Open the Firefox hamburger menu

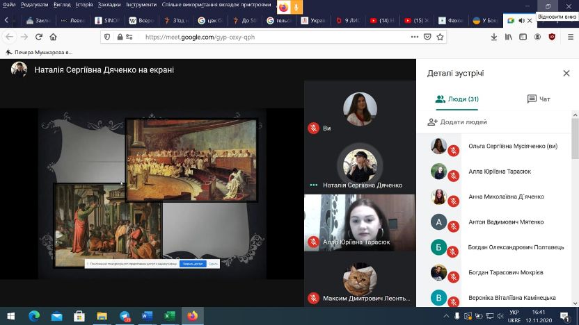pyautogui.click(x=571, y=37)
